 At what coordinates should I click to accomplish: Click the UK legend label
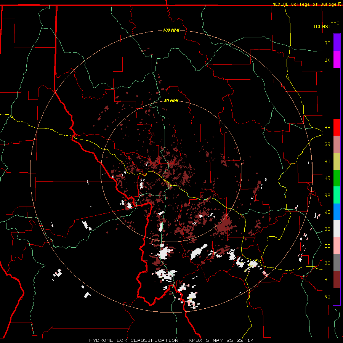pyautogui.click(x=327, y=60)
